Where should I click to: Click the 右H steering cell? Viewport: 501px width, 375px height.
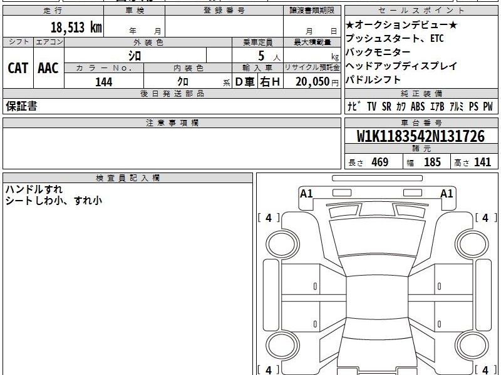[270, 82]
